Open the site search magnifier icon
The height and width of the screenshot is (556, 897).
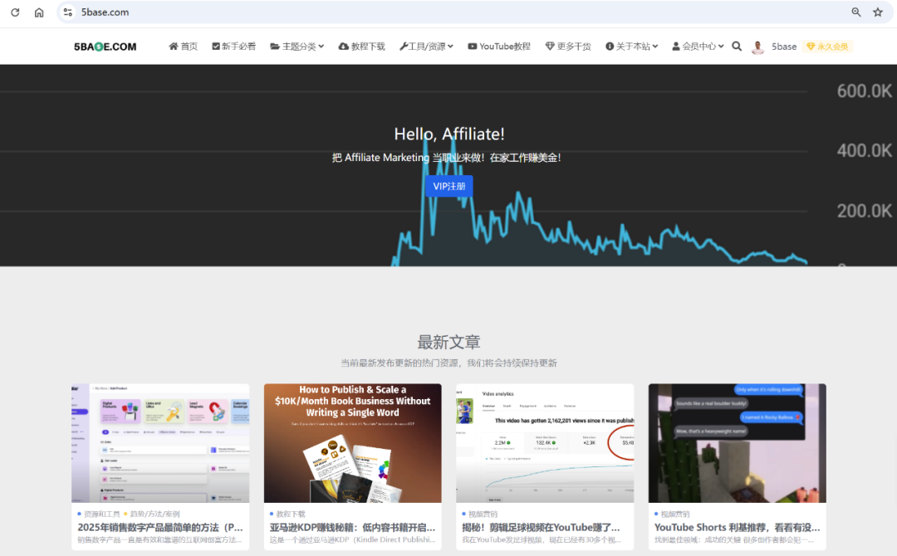[x=737, y=46]
